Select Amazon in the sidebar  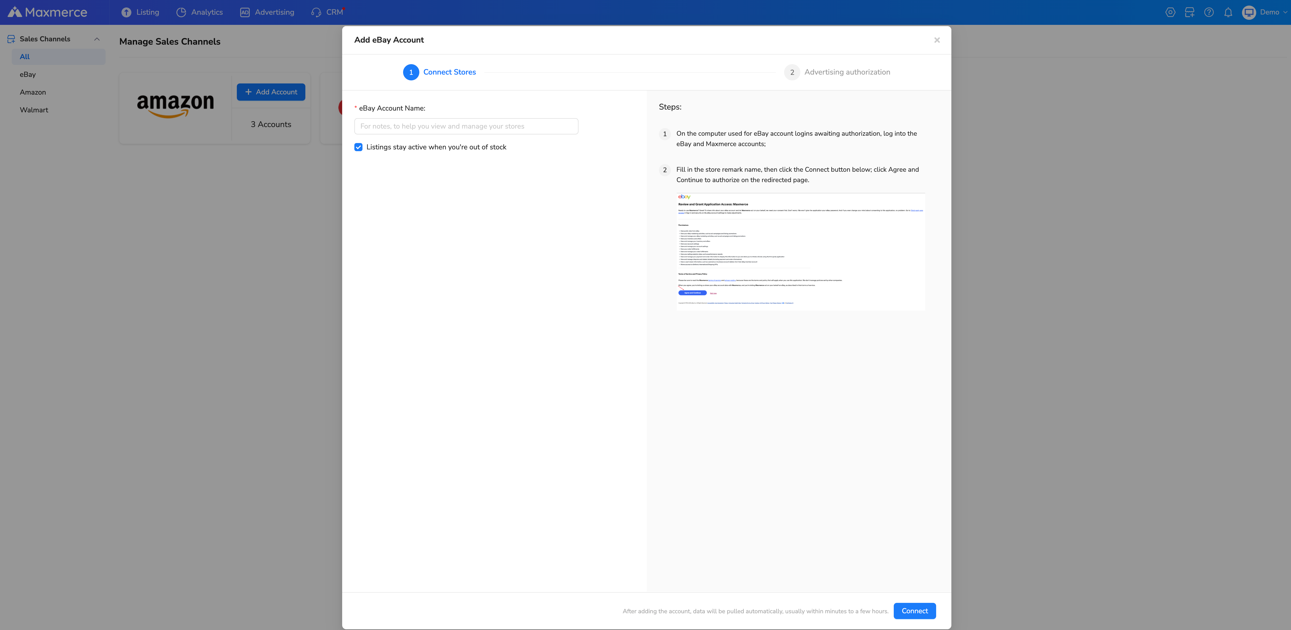(59, 92)
